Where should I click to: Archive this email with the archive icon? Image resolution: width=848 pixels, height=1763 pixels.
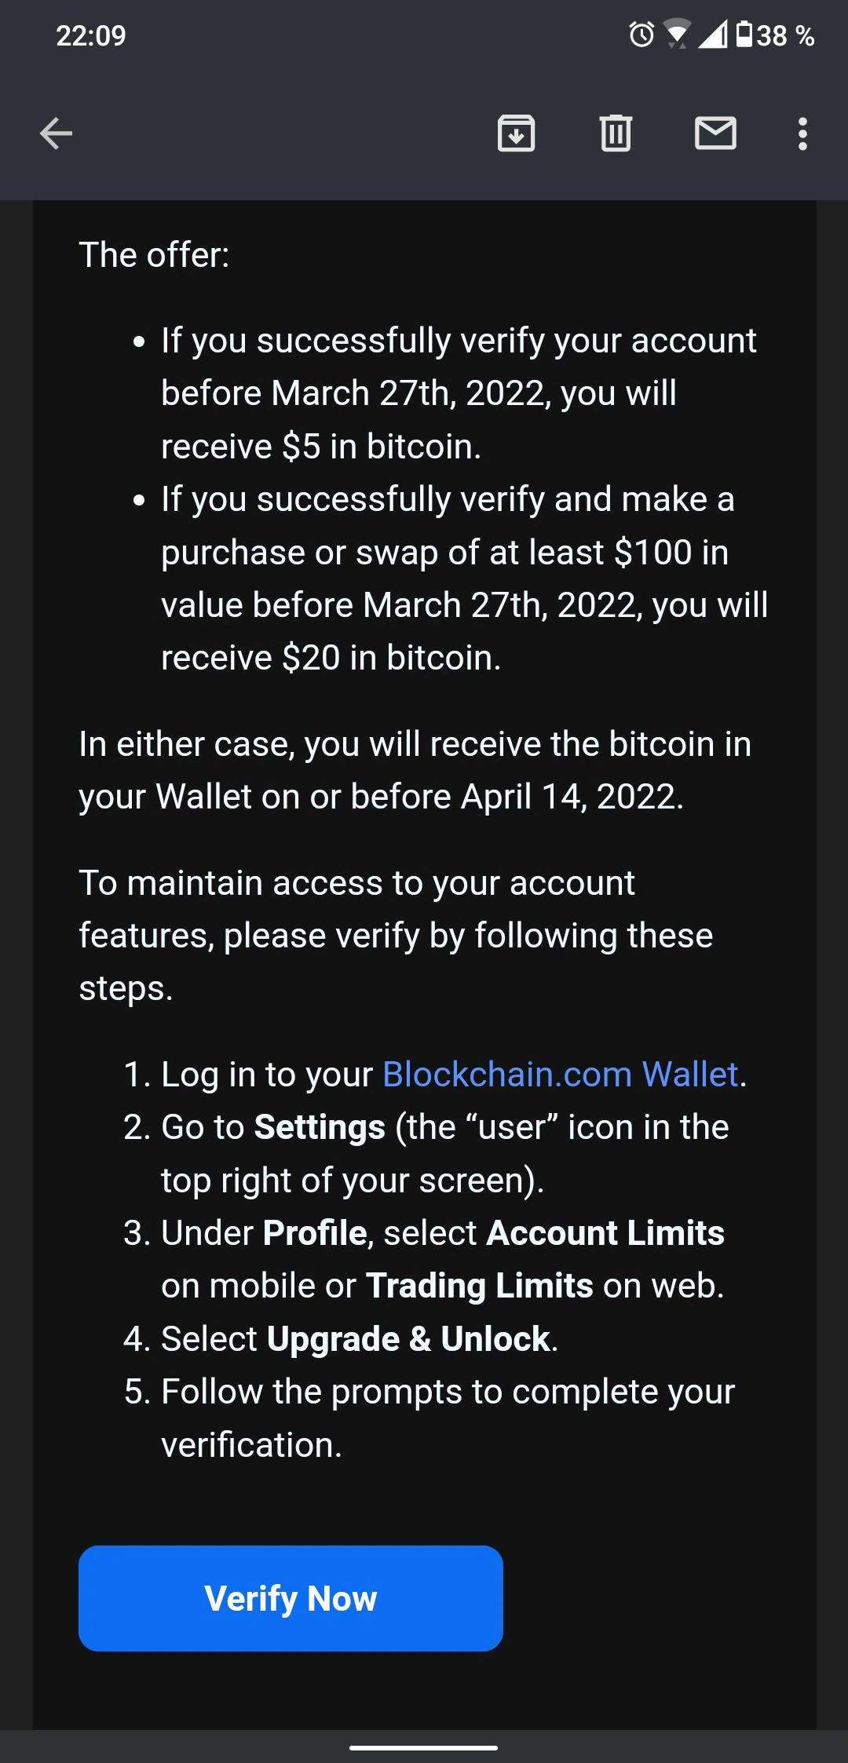coord(516,133)
